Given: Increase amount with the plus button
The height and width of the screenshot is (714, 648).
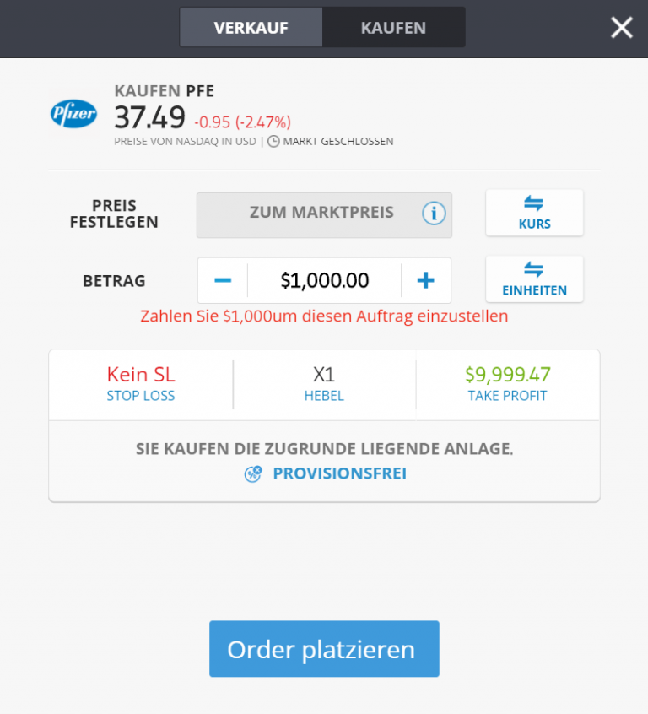Looking at the screenshot, I should tap(426, 280).
